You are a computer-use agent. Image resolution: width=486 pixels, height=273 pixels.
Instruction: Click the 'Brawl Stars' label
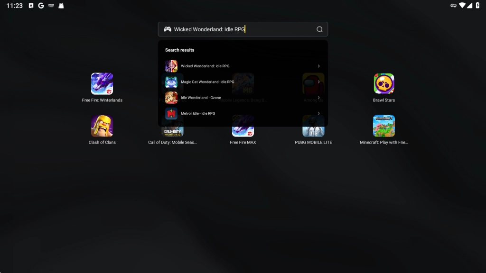pos(383,100)
